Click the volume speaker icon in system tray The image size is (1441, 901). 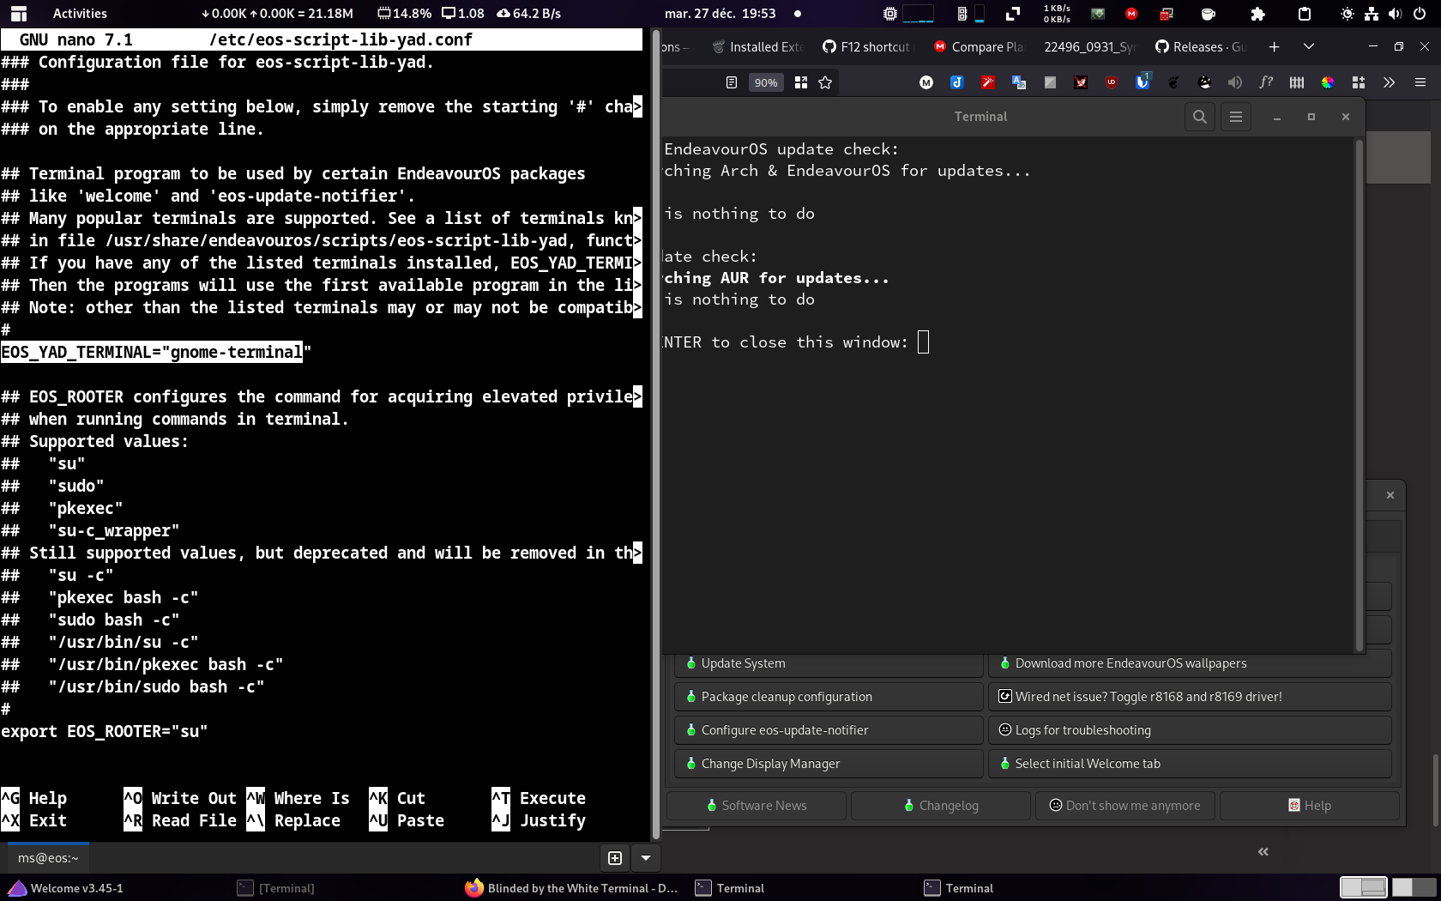1395,14
